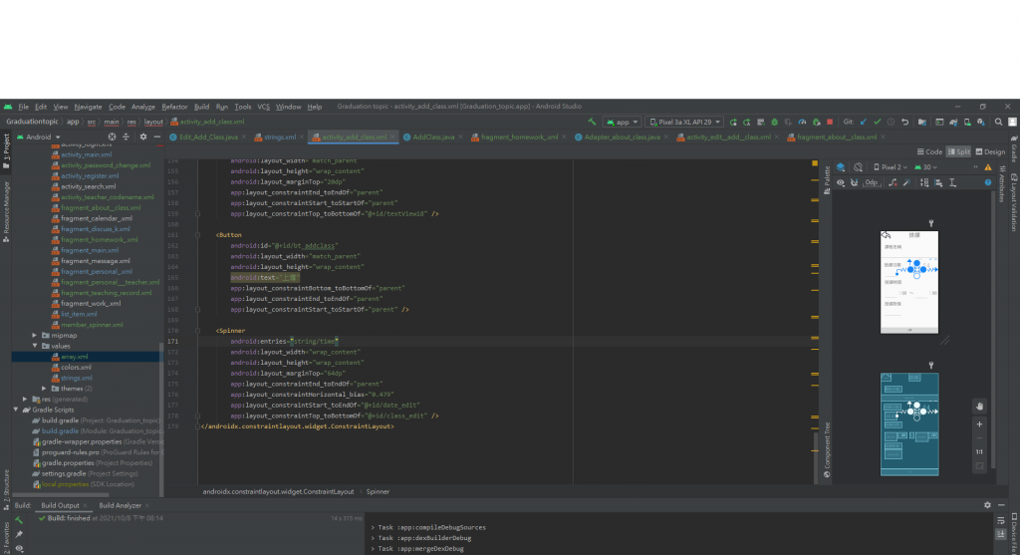Select the pan hand tool
Image resolution: width=1020 pixels, height=555 pixels.
coord(980,406)
